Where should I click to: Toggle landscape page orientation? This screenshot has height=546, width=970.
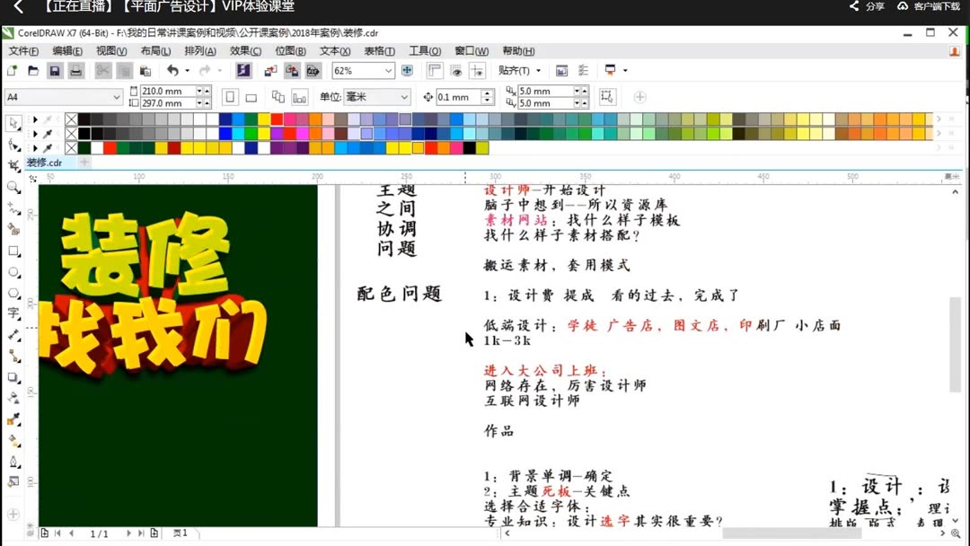(x=252, y=95)
